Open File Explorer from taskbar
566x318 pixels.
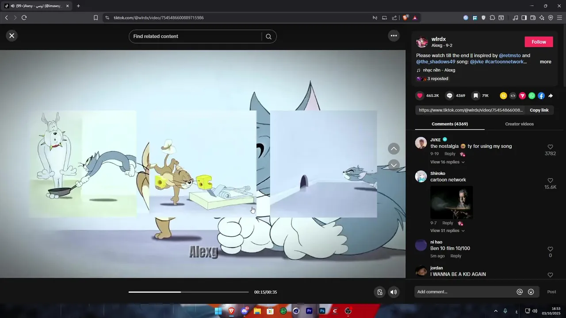[257, 311]
